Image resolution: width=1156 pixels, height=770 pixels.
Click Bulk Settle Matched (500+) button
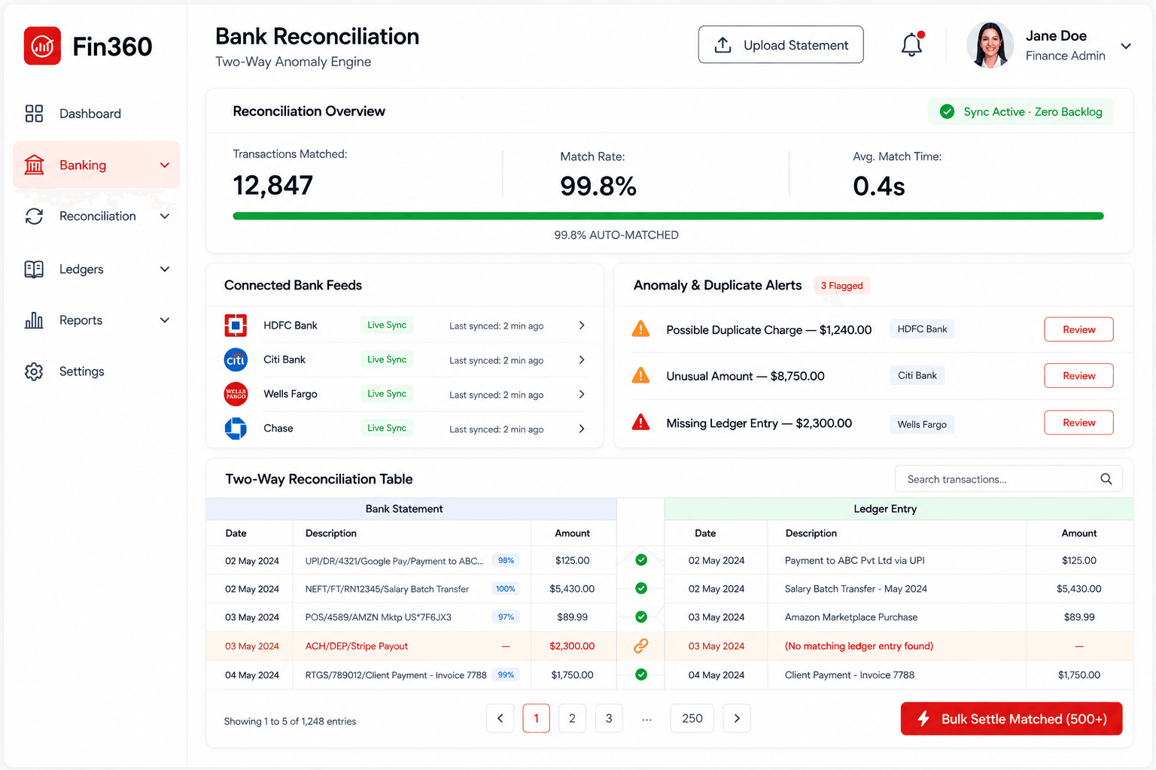coord(1011,719)
